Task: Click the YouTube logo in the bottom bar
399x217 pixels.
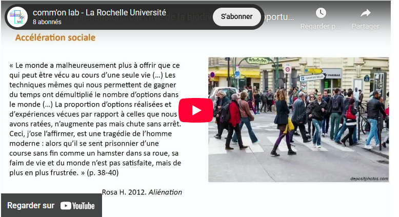Action: pyautogui.click(x=77, y=206)
